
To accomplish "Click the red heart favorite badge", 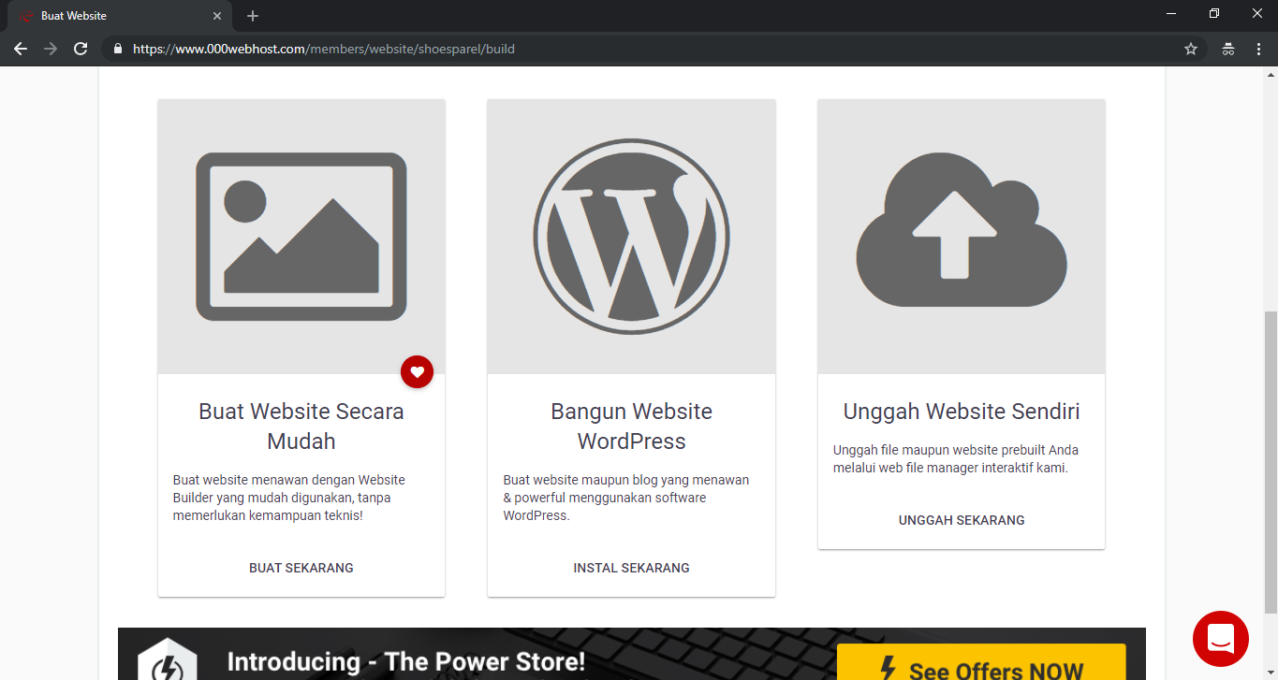I will point(418,372).
